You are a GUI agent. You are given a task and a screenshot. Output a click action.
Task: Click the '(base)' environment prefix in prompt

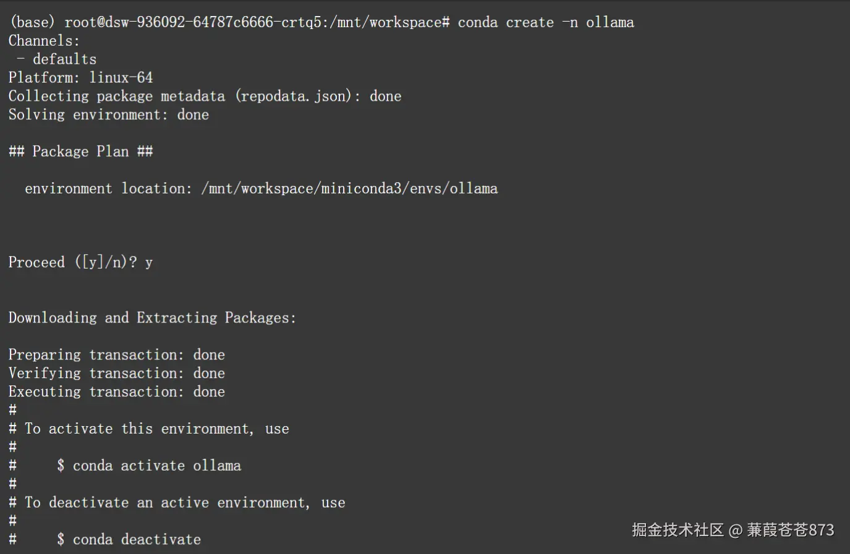point(32,22)
